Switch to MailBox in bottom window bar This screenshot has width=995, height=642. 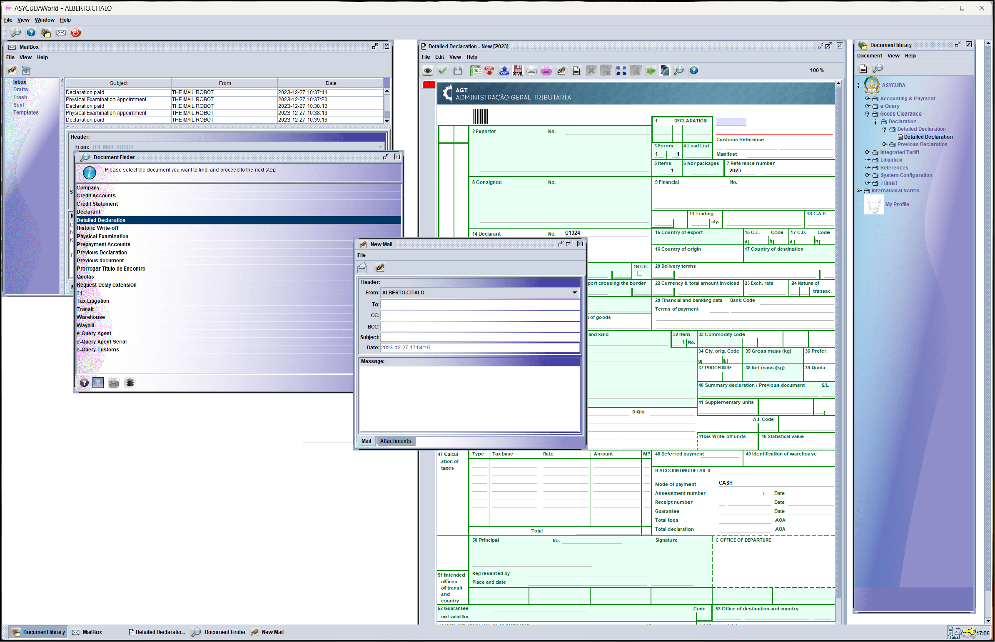(x=87, y=632)
